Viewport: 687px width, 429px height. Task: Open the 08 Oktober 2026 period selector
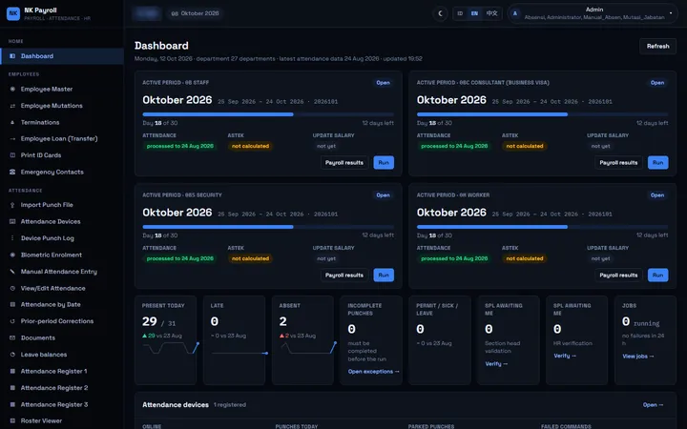[x=195, y=13]
